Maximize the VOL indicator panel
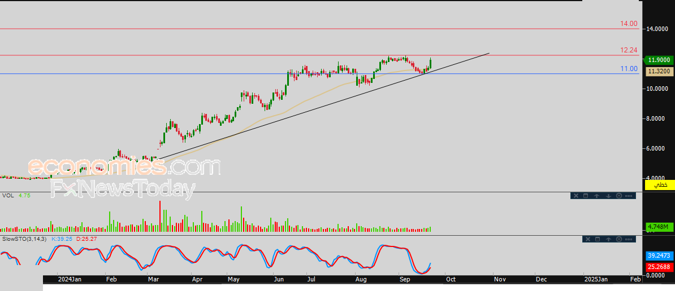The width and height of the screenshot is (675, 291). [586, 196]
